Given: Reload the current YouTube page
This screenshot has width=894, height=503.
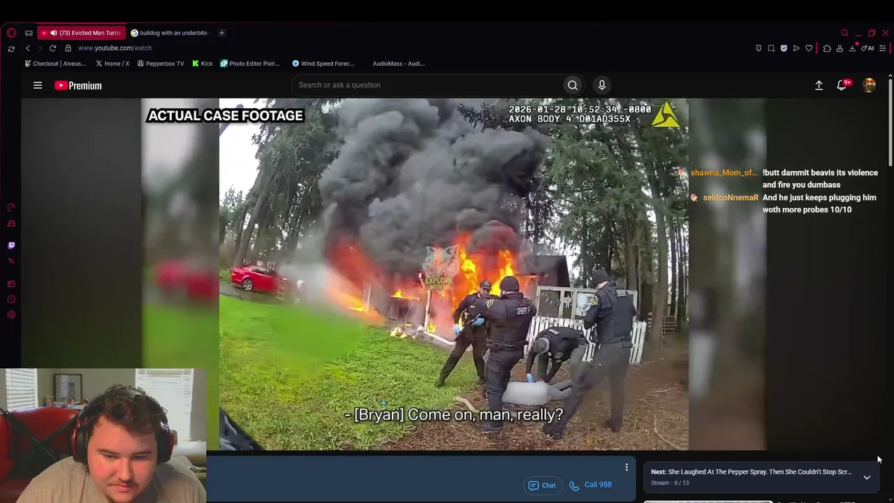Looking at the screenshot, I should (52, 48).
